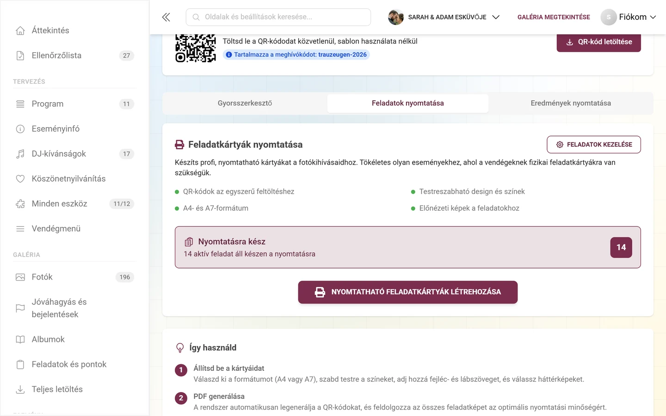
Task: Click the Minden eszköz puzzle icon
Action: point(20,204)
